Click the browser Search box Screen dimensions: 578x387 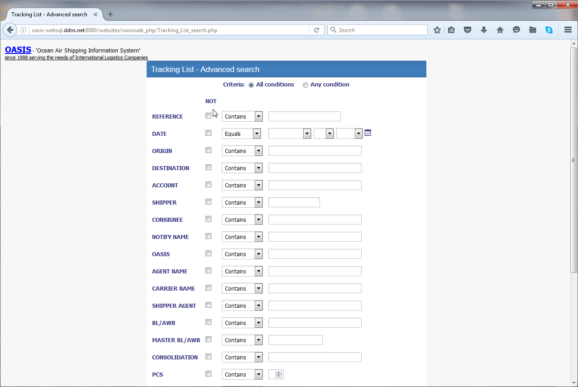(x=377, y=30)
